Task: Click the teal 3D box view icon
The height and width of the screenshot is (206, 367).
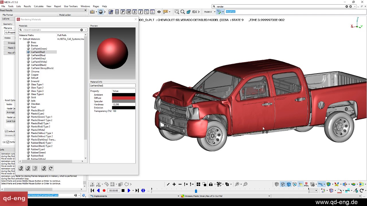Action: coord(188,12)
